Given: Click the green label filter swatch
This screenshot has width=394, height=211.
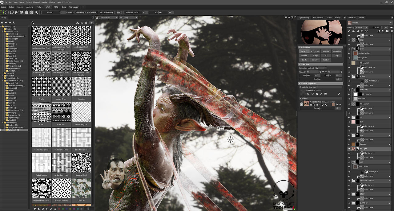Looking at the screenshot, I should 63,209.
